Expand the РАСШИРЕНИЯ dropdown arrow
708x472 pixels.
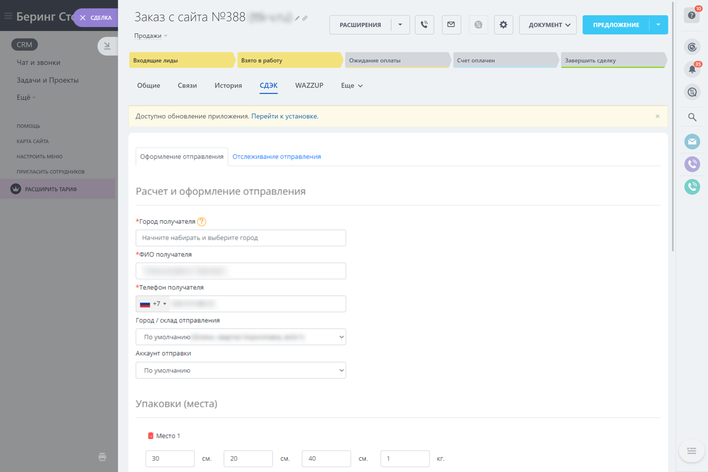400,25
